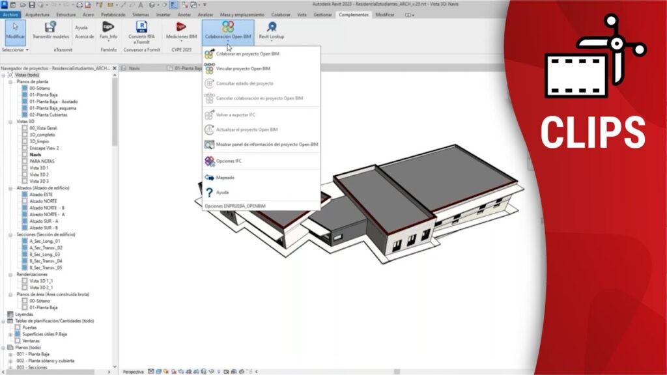Collapse the Vistas 3D tree node

click(12, 121)
